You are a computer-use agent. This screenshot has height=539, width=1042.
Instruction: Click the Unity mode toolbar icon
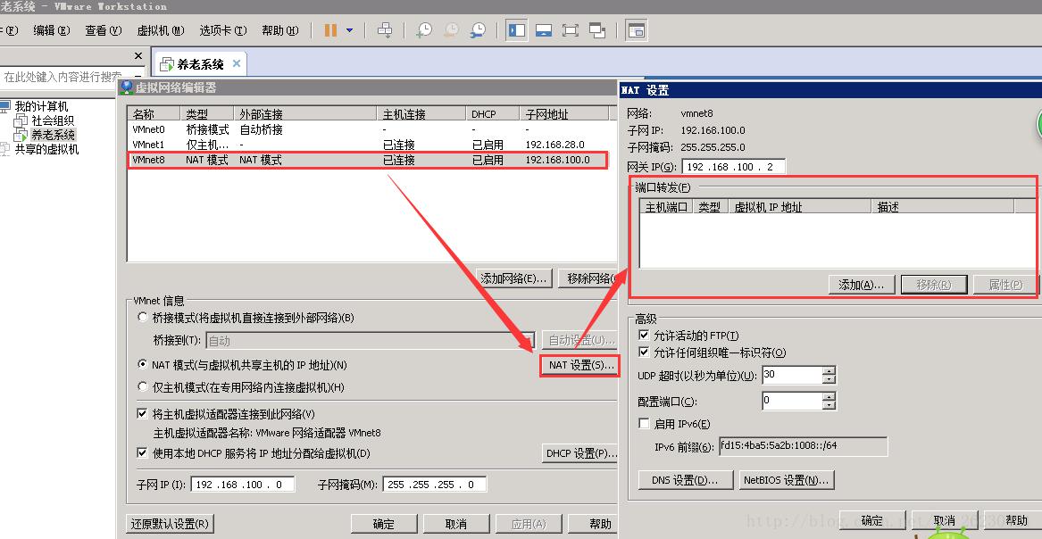click(x=596, y=30)
